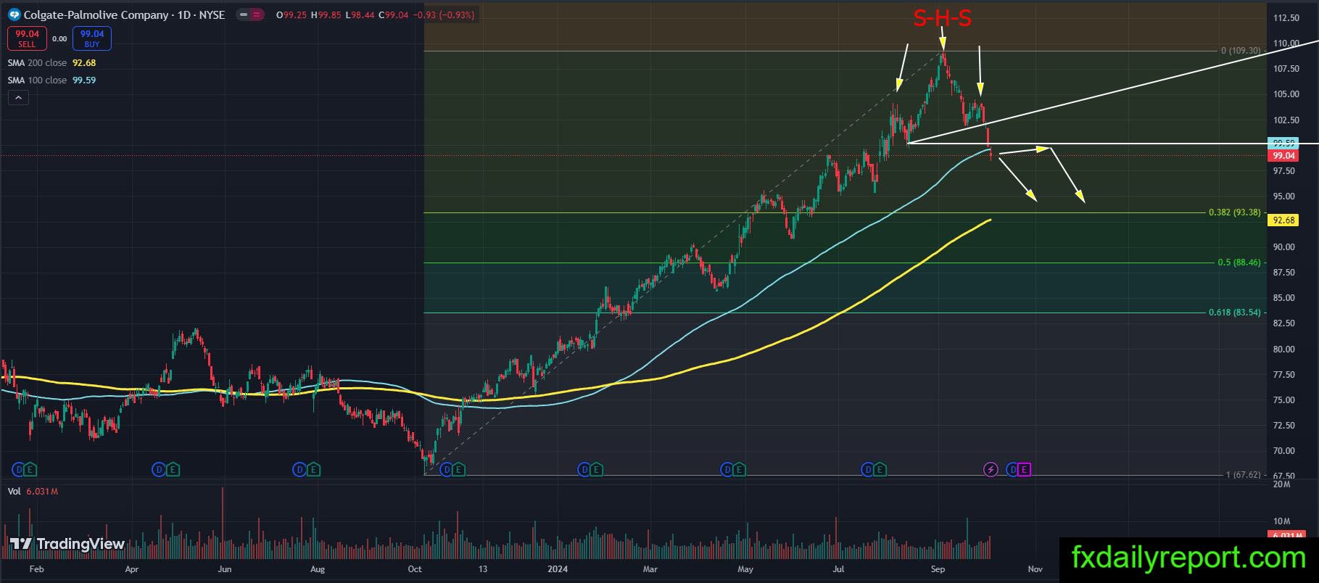Screen dimensions: 1319x583
Task: Open the dividend D marker for October 2024
Action: point(1012,470)
